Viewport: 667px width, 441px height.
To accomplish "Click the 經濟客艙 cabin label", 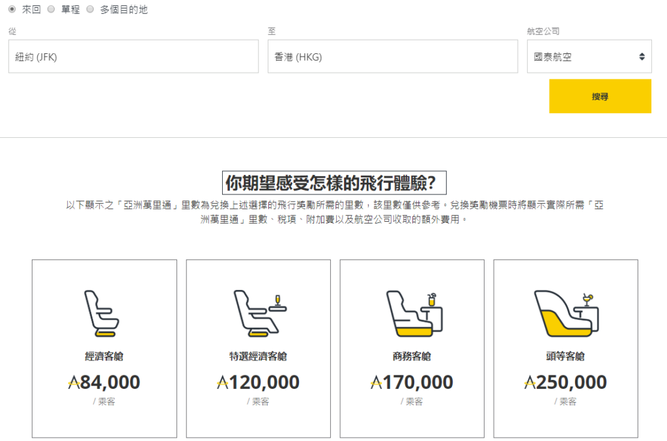I will [x=104, y=356].
